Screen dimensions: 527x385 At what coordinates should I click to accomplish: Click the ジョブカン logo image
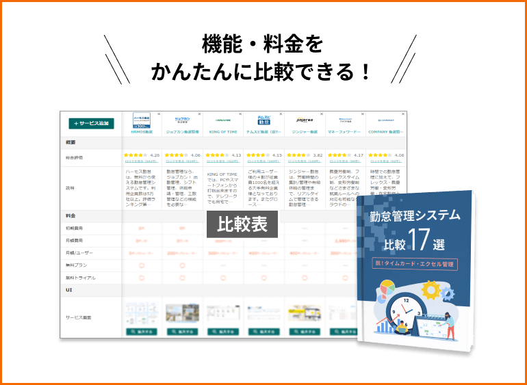tap(183, 120)
